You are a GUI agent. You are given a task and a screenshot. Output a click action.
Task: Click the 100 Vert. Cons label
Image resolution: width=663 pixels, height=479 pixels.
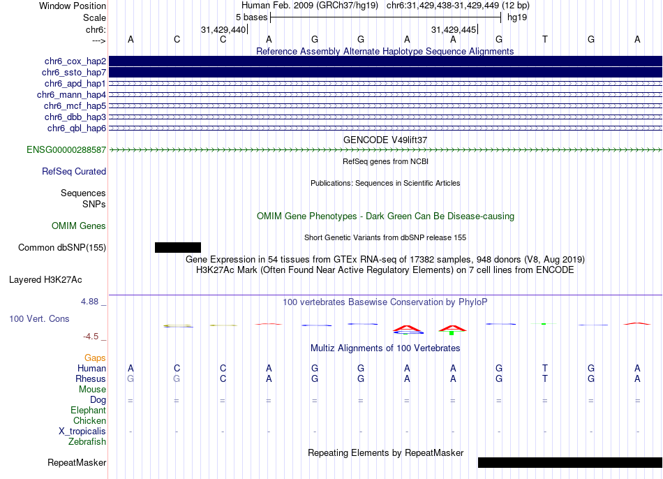tap(39, 318)
